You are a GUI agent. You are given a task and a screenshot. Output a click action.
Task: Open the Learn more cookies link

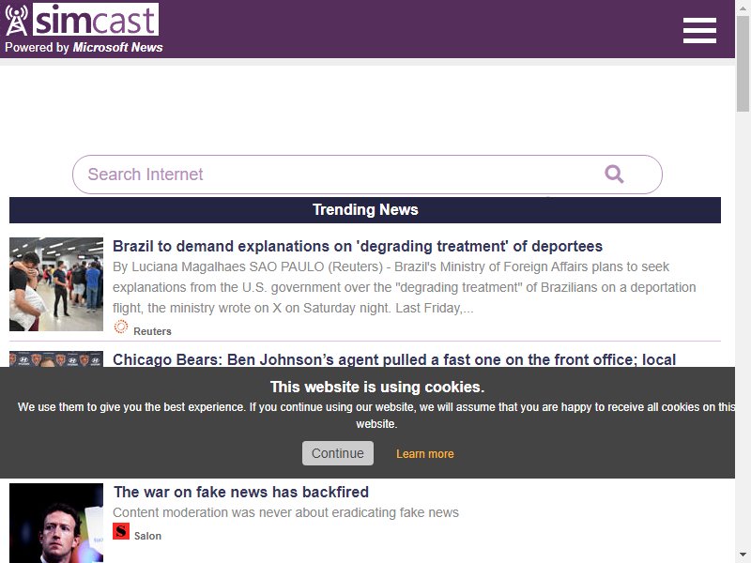tap(425, 454)
